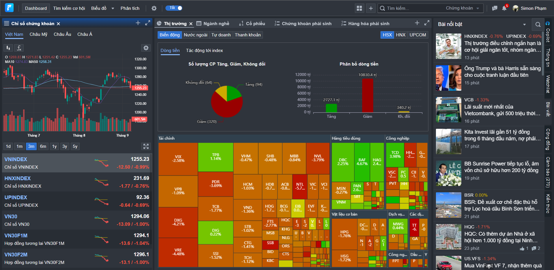Select the 1d timeframe
Image resolution: width=554 pixels, height=270 pixels.
pyautogui.click(x=8, y=146)
